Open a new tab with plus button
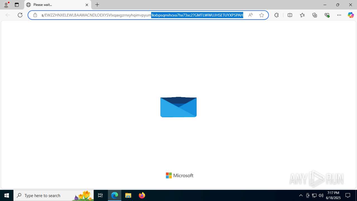The height and width of the screenshot is (201, 357). pyautogui.click(x=97, y=5)
